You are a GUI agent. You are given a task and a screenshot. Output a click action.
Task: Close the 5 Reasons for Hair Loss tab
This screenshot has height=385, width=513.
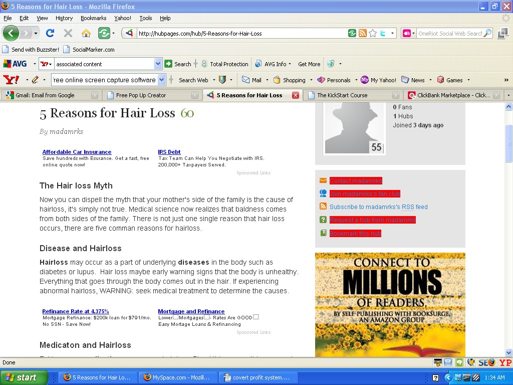[296, 95]
